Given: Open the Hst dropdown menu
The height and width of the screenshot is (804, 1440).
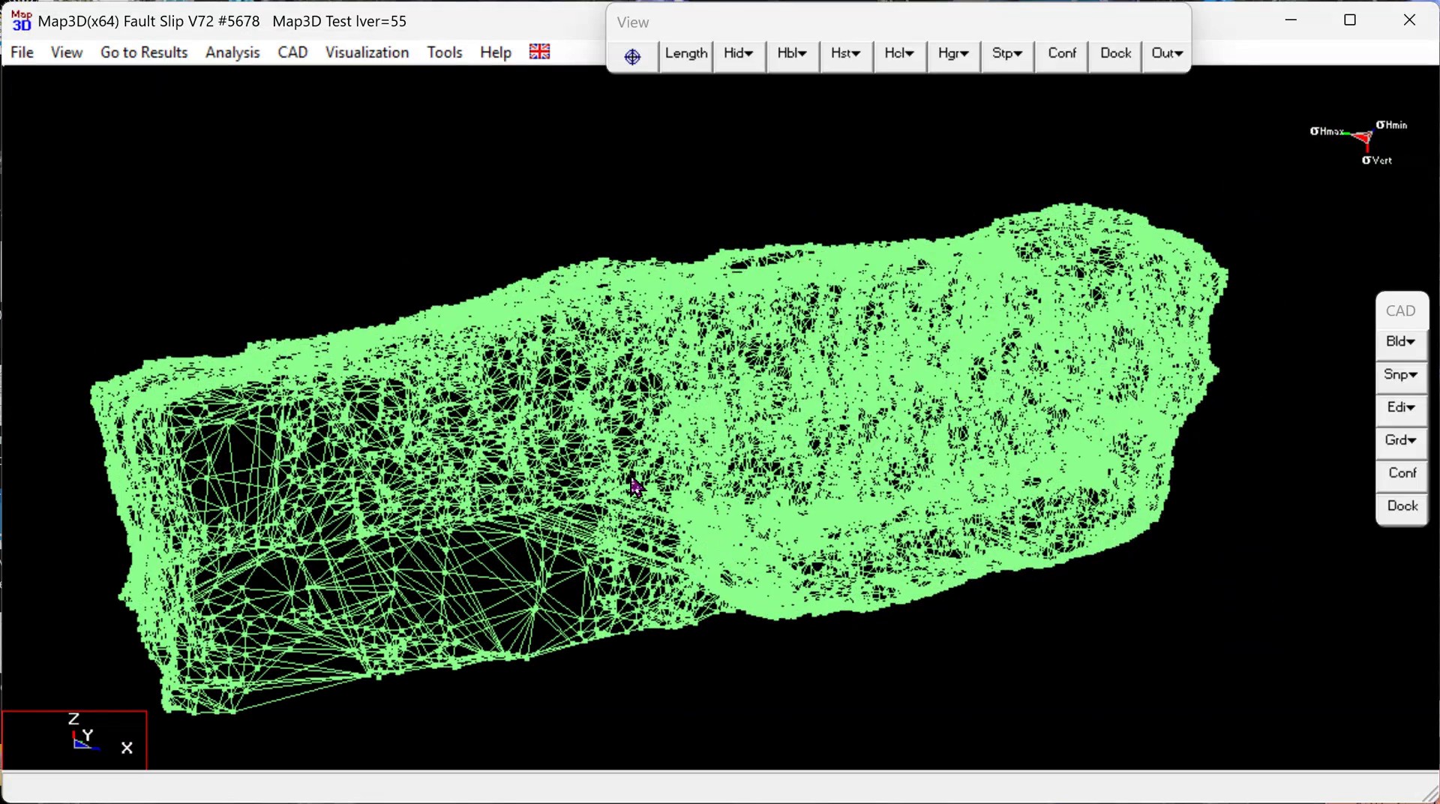Looking at the screenshot, I should coord(845,54).
